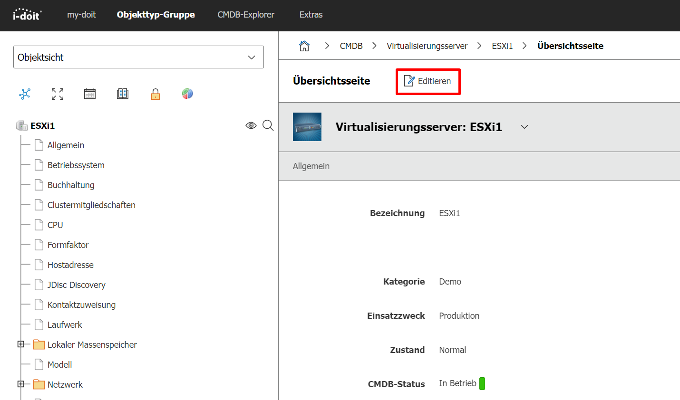Click the logbook icon

[123, 94]
